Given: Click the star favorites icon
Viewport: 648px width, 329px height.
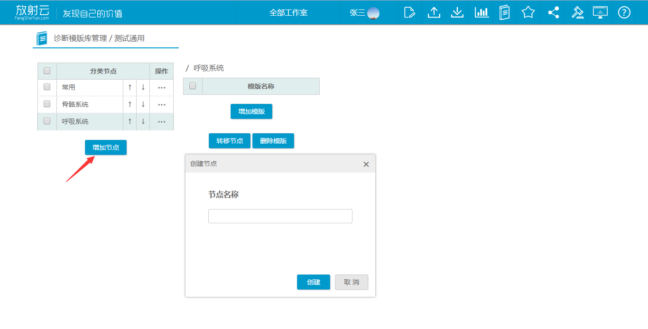Looking at the screenshot, I should point(528,12).
